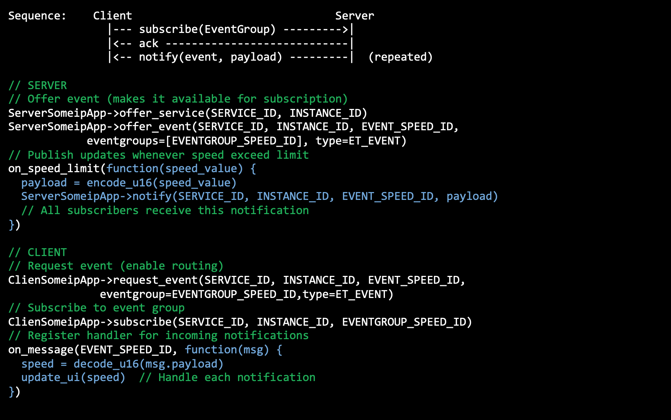Click 'function(msg) {' text

pyautogui.click(x=234, y=350)
